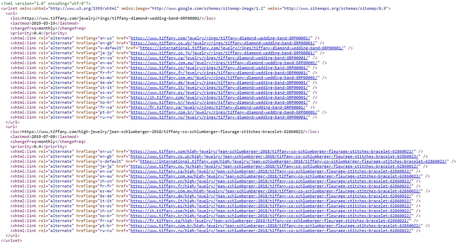
Task: Open the en-us tiffany.com diamond wedding band link
Action: point(220,38)
